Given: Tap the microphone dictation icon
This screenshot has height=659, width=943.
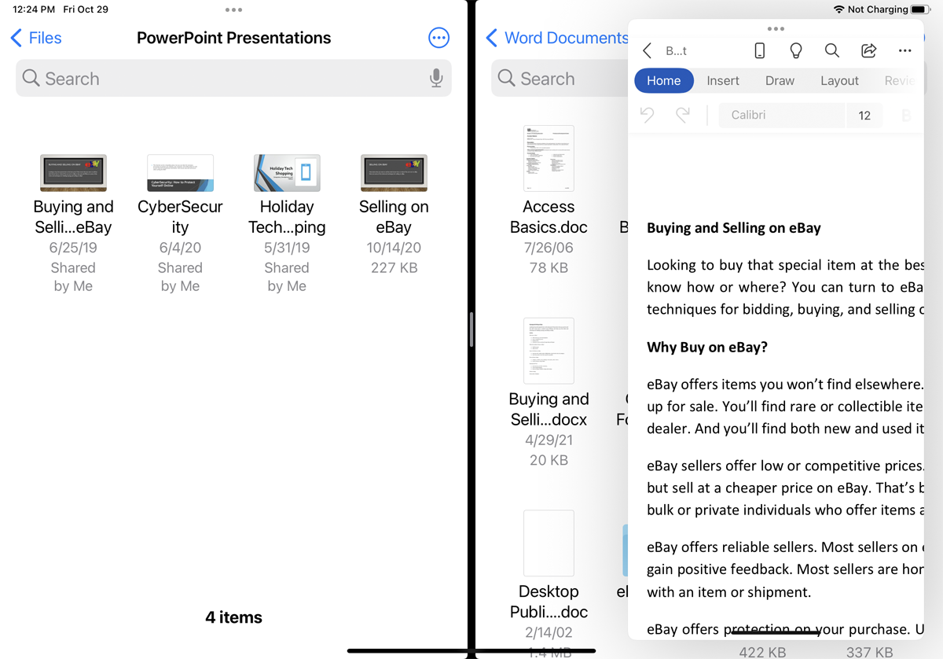Looking at the screenshot, I should (x=436, y=79).
